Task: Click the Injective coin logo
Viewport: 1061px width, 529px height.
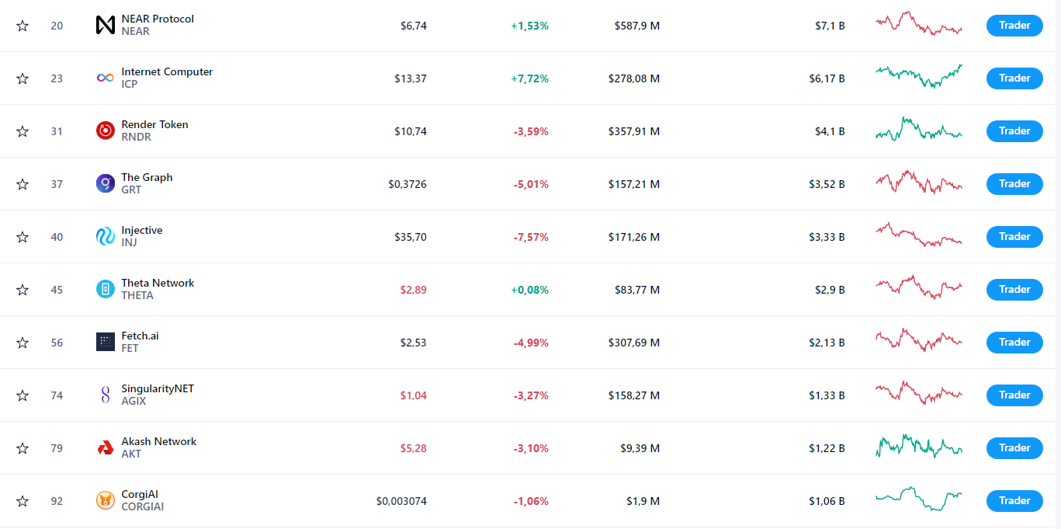Action: (x=105, y=237)
